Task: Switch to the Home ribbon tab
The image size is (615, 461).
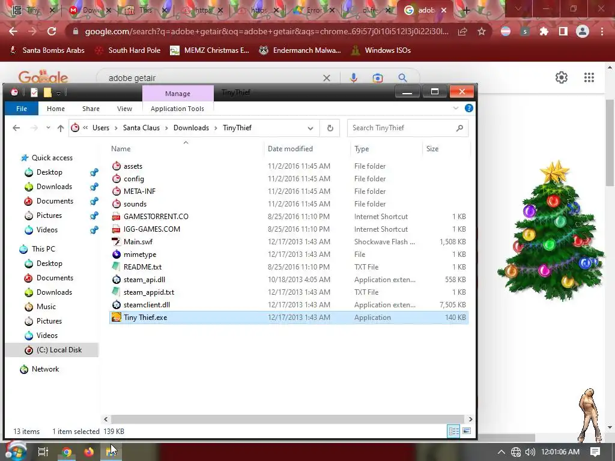Action: pos(56,109)
